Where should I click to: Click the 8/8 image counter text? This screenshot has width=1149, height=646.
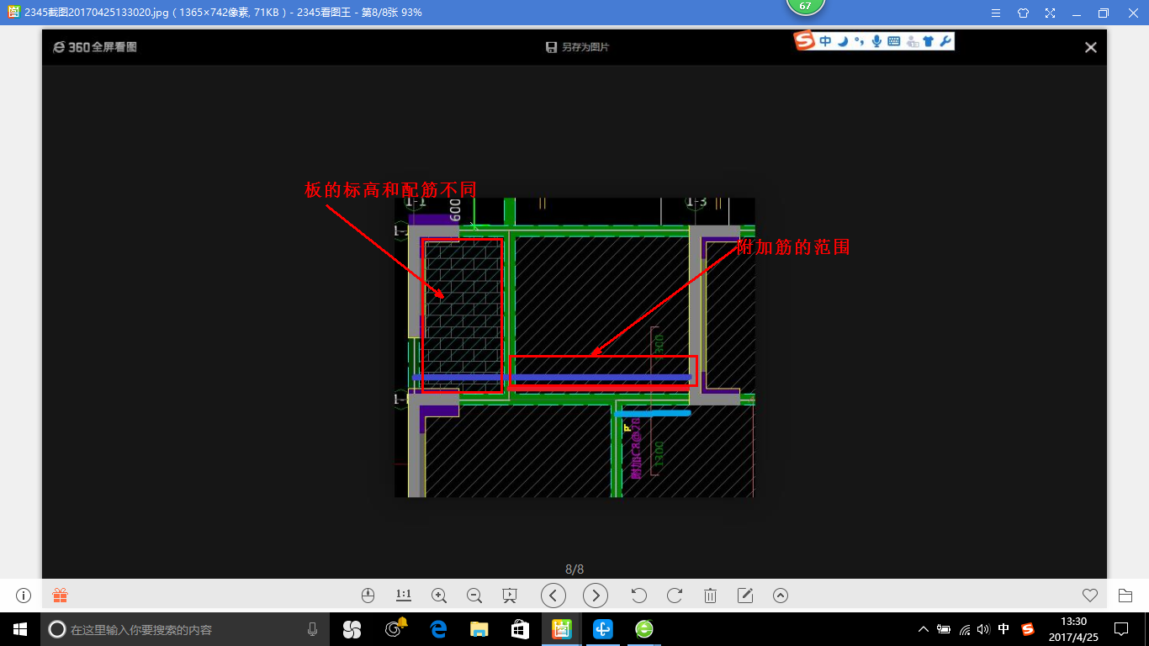point(574,569)
